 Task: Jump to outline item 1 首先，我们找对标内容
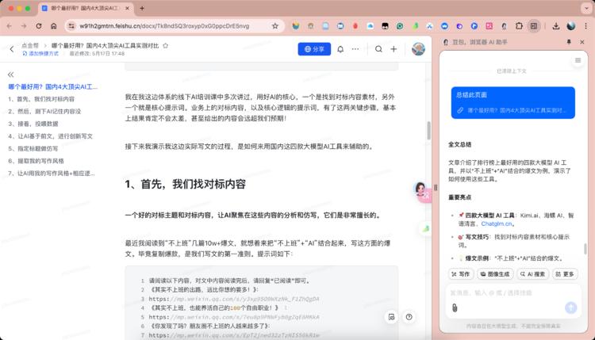click(x=41, y=99)
